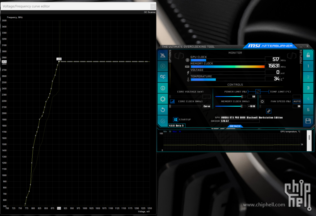316x216 pixels.
Task: Select profile slot 5
Action: click(308, 109)
